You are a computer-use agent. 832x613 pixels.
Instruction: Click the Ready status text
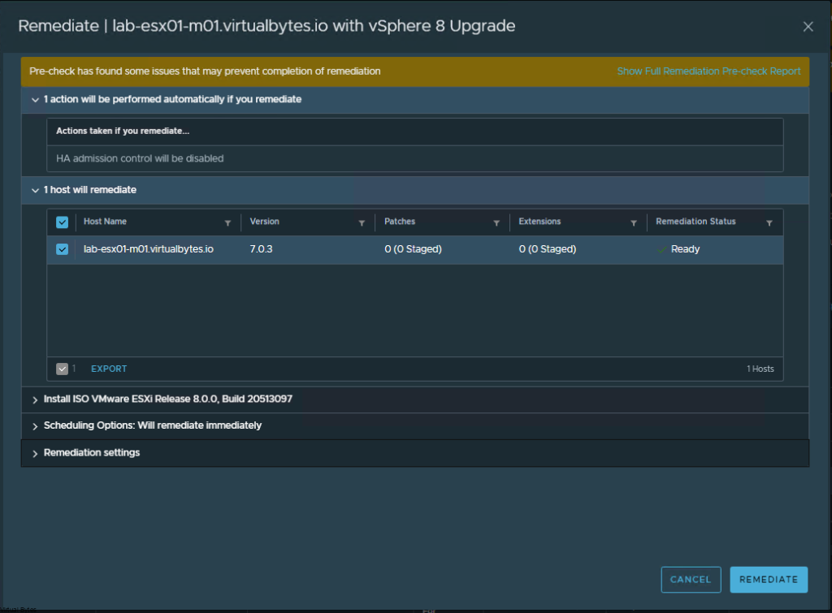point(685,249)
